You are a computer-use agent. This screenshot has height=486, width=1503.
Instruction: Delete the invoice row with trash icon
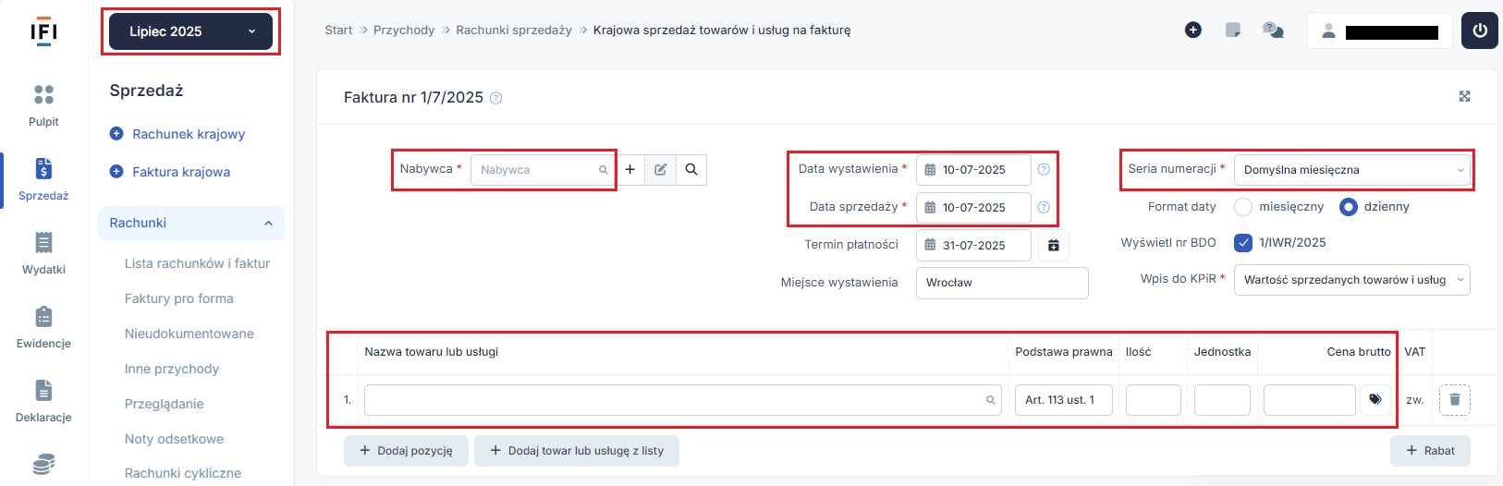[1455, 400]
